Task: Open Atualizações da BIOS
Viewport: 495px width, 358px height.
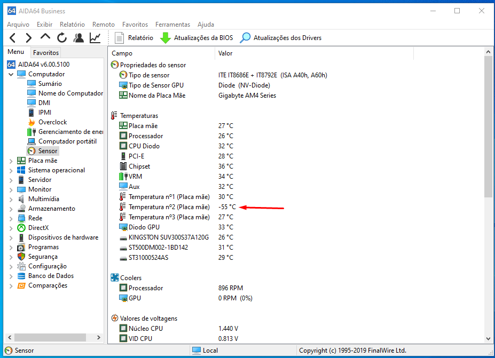Action: (x=197, y=38)
